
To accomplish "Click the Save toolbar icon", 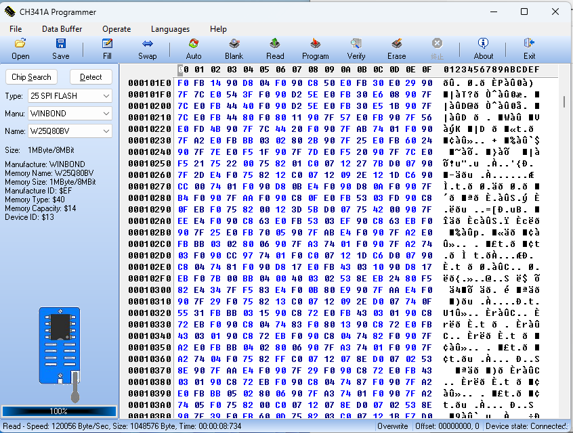I will pyautogui.click(x=61, y=48).
